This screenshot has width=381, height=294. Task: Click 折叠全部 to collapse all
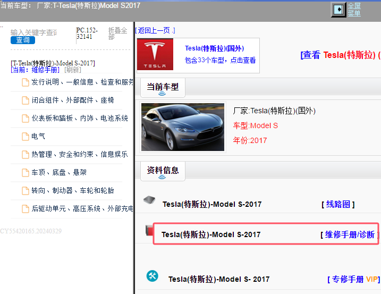(x=117, y=33)
